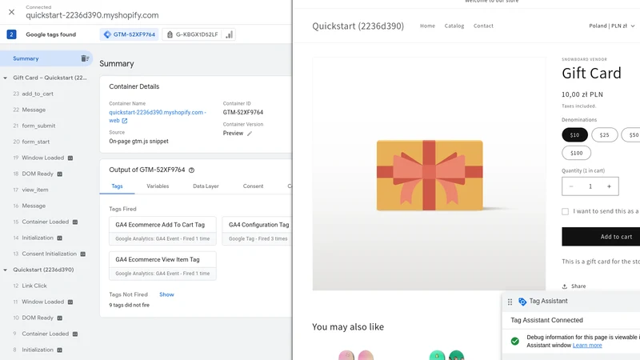Click the bar chart icon beside G-KBGX1D52LF

pos(230,34)
